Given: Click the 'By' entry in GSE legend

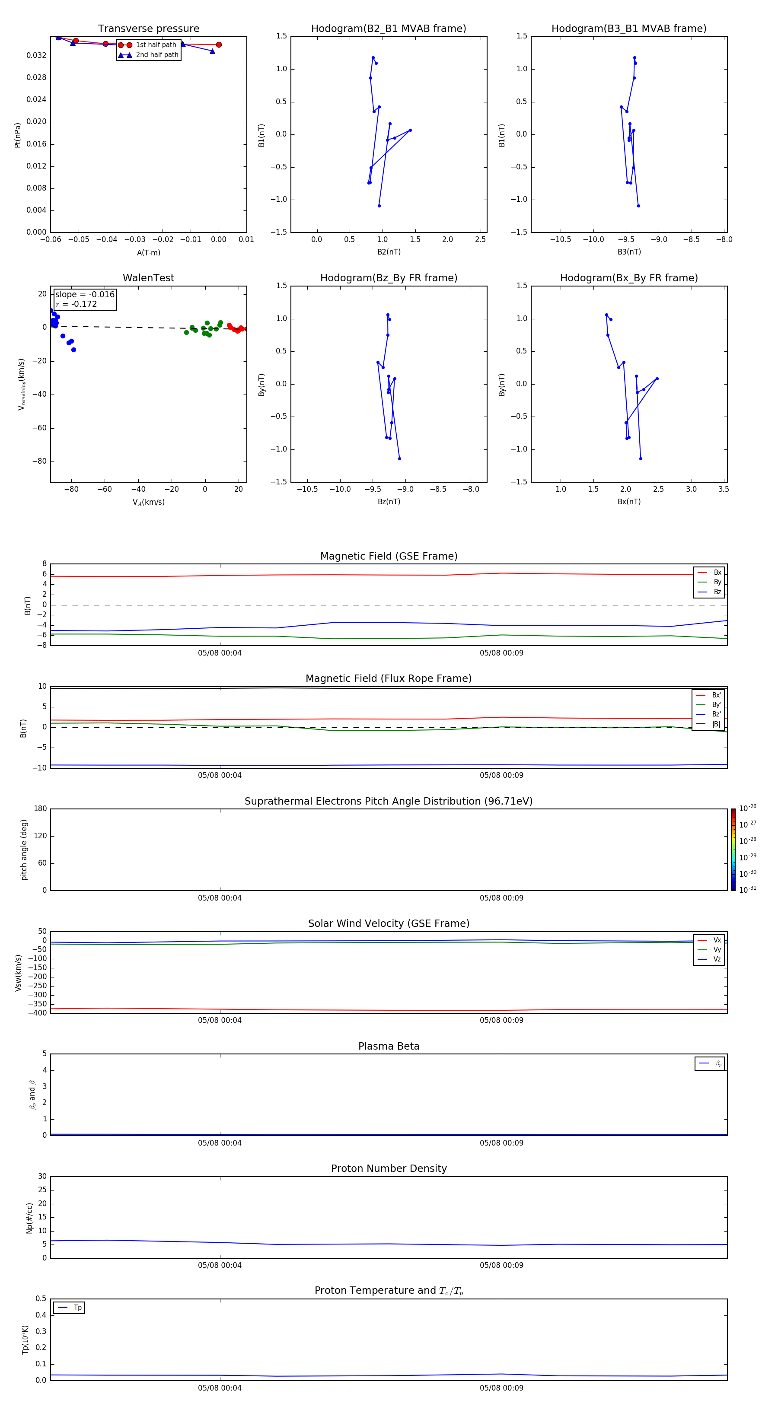Looking at the screenshot, I should [709, 582].
